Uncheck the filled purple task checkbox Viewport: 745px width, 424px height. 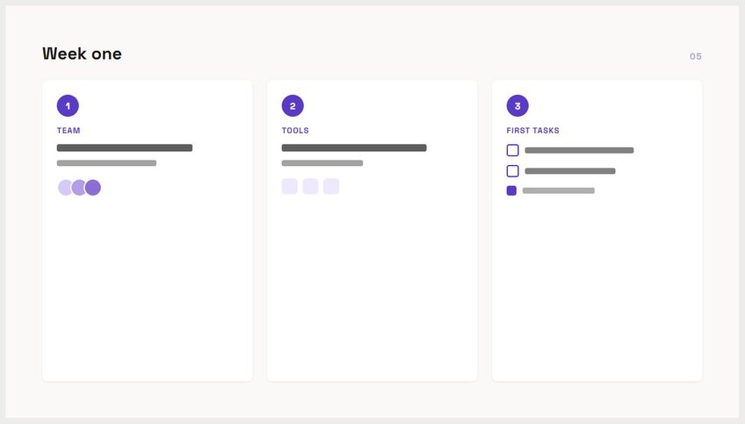(511, 190)
